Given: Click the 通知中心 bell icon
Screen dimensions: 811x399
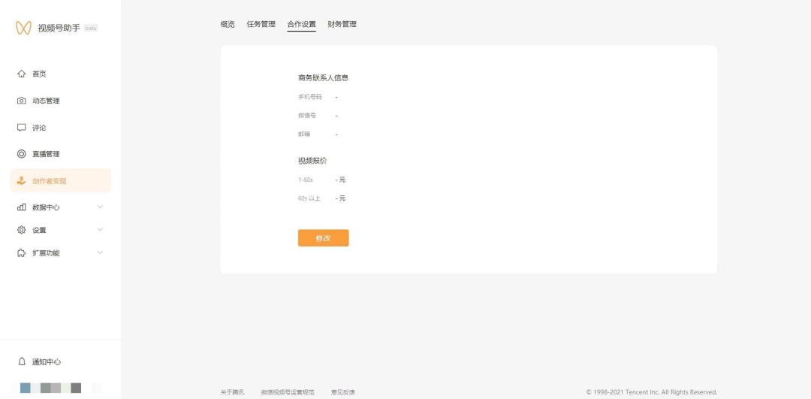Looking at the screenshot, I should [x=21, y=361].
